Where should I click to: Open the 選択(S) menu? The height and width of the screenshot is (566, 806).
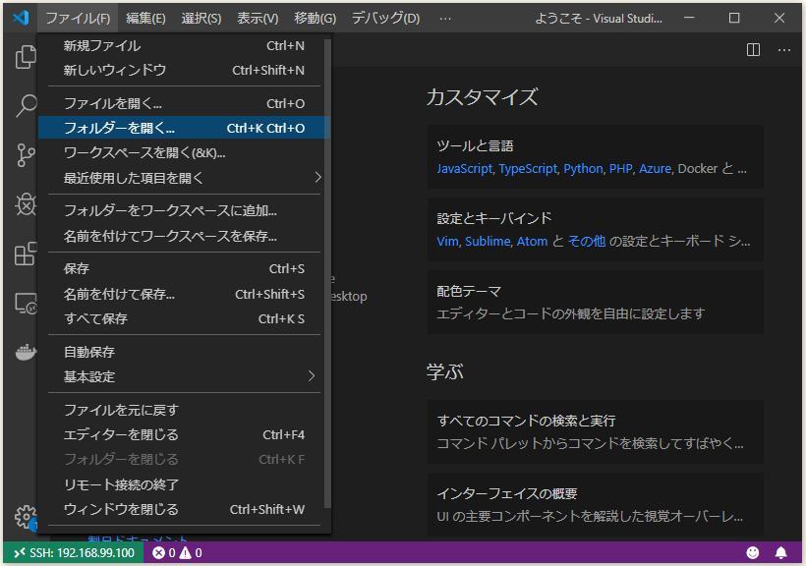point(201,19)
